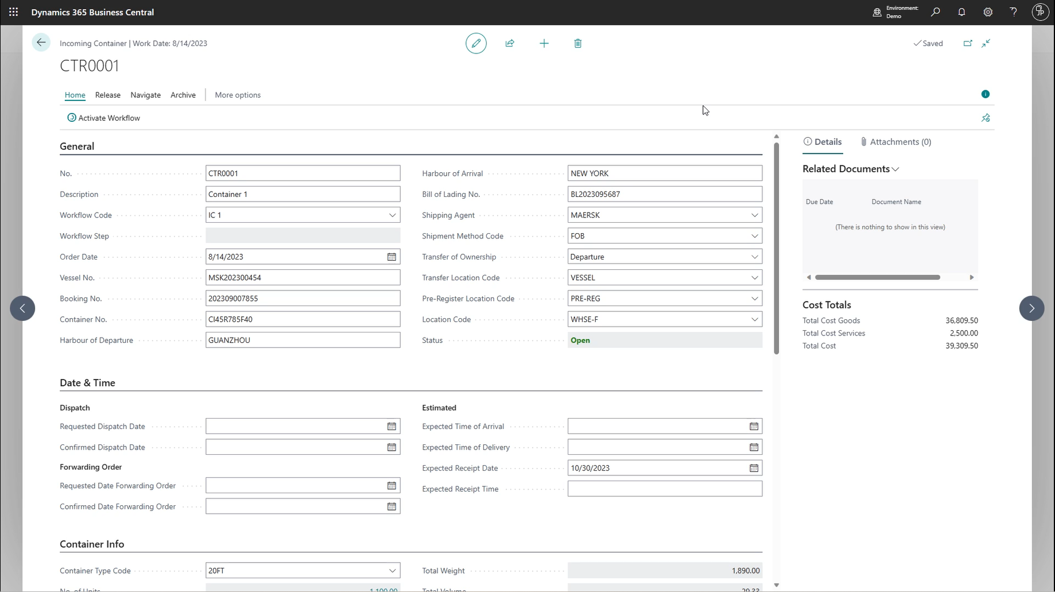The image size is (1055, 592).
Task: Click the page vertical scrollbar thumb
Action: pyautogui.click(x=776, y=248)
